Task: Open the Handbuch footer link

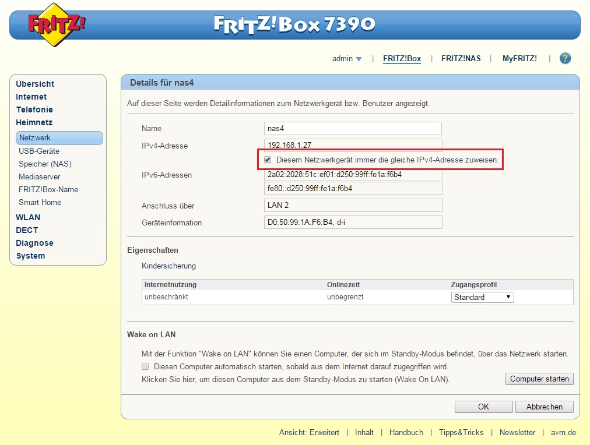Action: click(x=406, y=432)
